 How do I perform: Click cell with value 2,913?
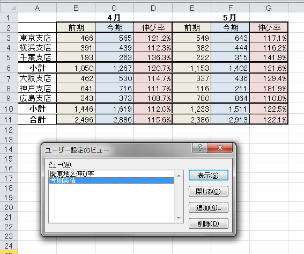click(230, 119)
